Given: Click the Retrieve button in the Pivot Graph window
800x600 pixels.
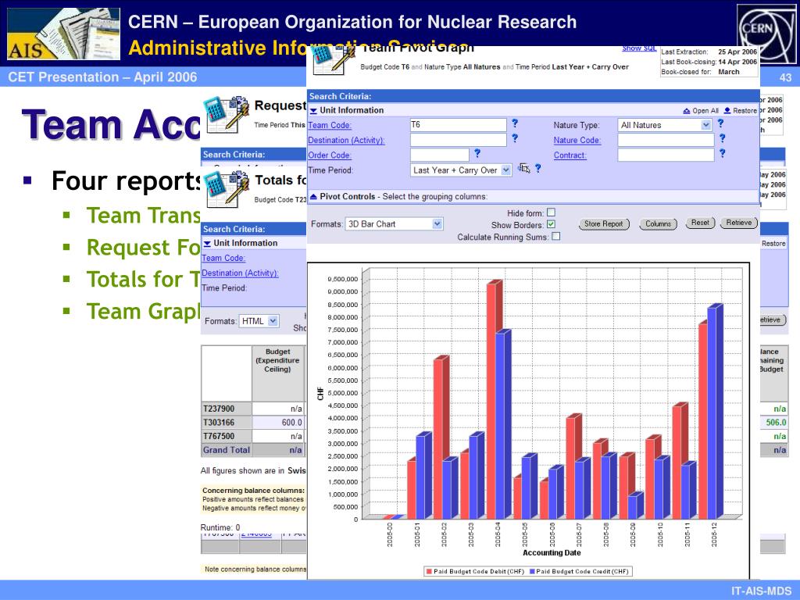Looking at the screenshot, I should pos(739,223).
